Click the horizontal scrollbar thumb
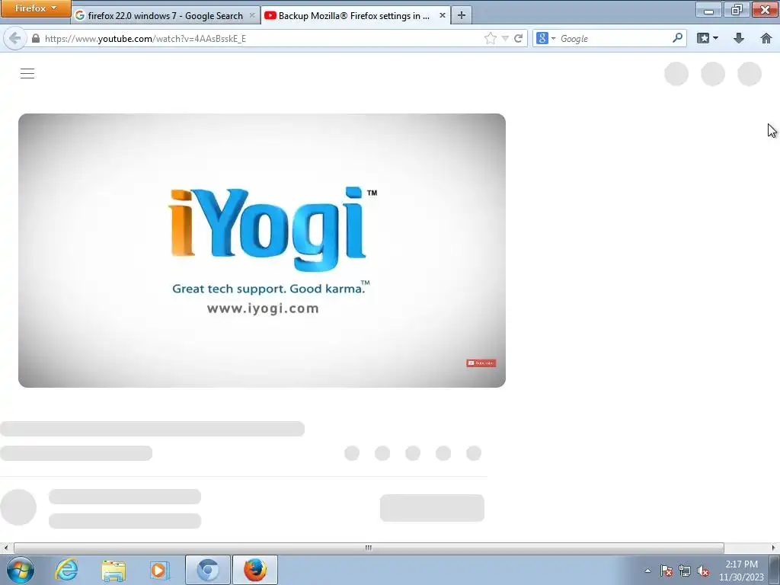Viewport: 780px width, 585px height. 369,548
